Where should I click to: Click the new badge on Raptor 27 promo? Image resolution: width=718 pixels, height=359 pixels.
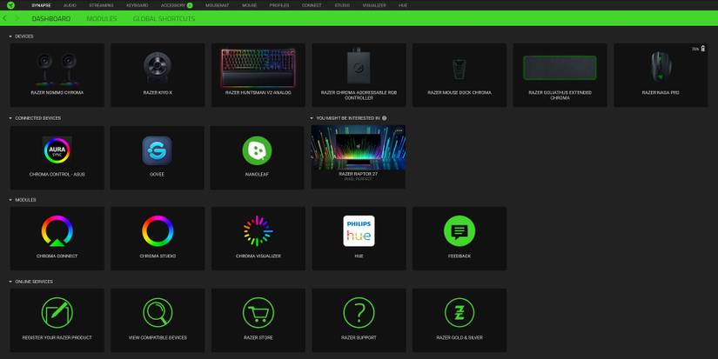pyautogui.click(x=399, y=130)
